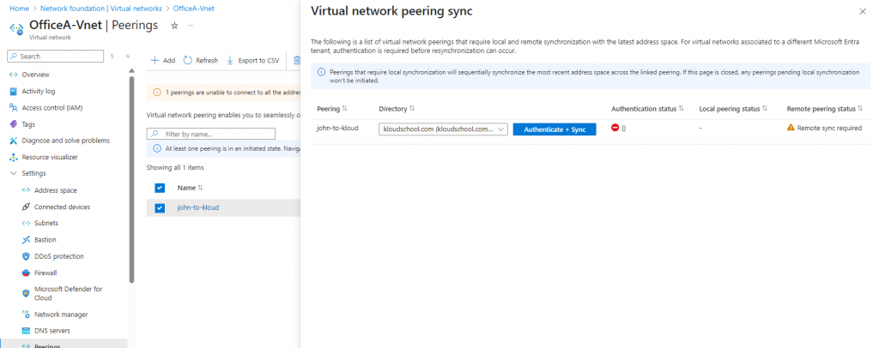Click the Export to CSV download icon
The image size is (879, 348).
click(x=230, y=61)
